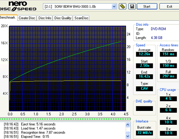This screenshot has width=179, height=139.
Task: Click the red end marker line on graph
Action: [x=121, y=68]
